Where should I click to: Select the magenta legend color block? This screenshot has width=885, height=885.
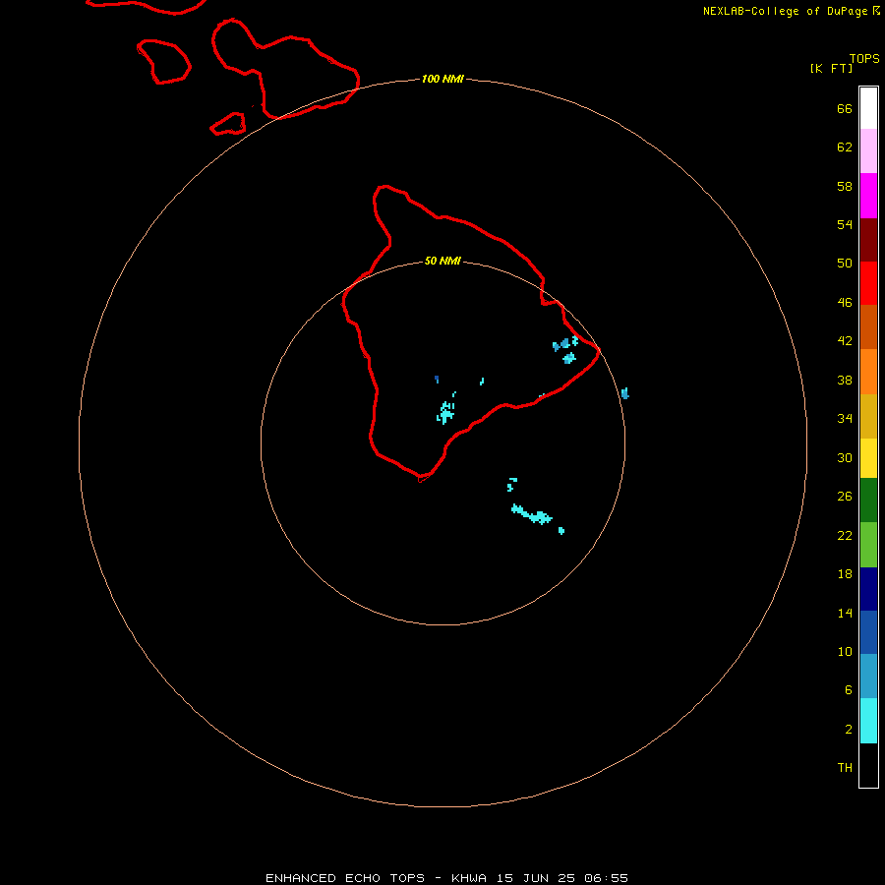click(868, 196)
